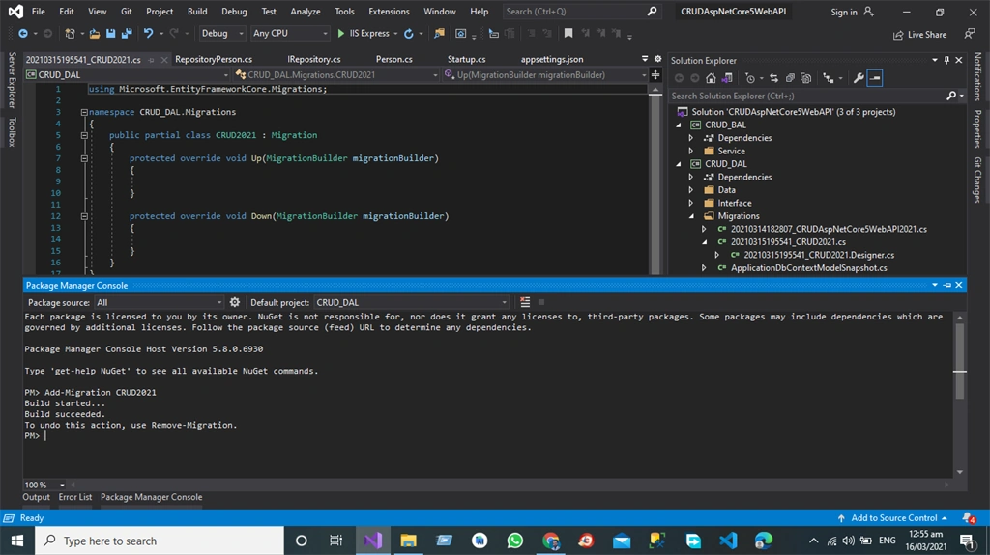Collapse the namespace CRUD_DAL.Migrations code block
The width and height of the screenshot is (990, 555).
84,112
